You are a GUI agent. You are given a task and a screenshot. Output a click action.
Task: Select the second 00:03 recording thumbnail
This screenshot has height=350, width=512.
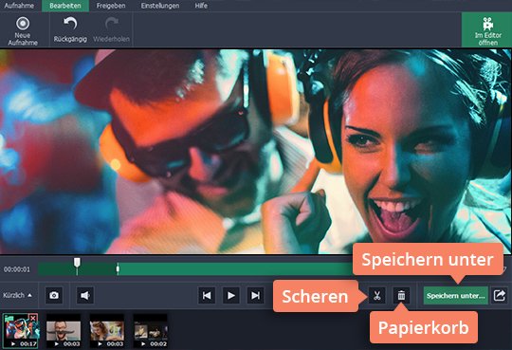pyautogui.click(x=107, y=330)
